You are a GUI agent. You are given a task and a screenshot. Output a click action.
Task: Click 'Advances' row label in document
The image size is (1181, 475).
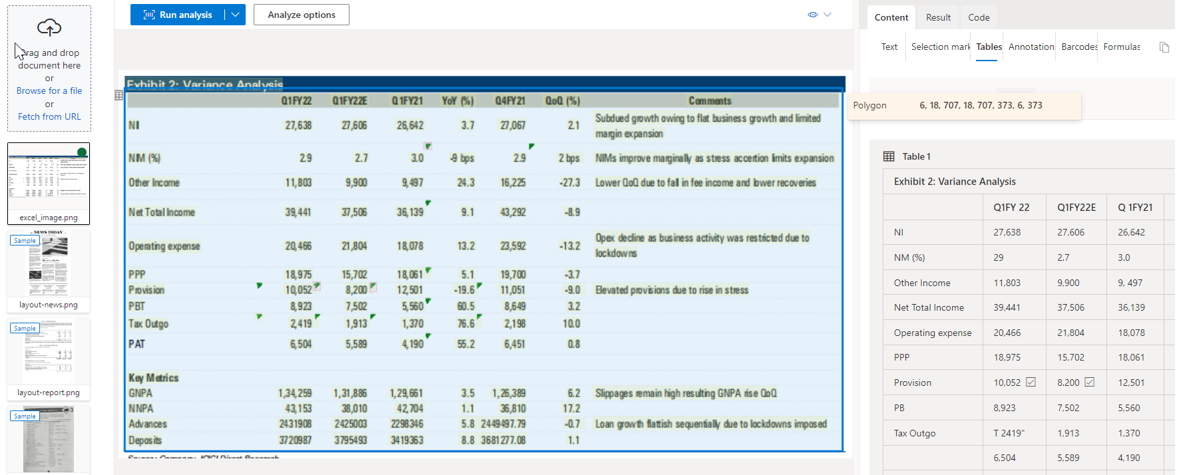148,424
